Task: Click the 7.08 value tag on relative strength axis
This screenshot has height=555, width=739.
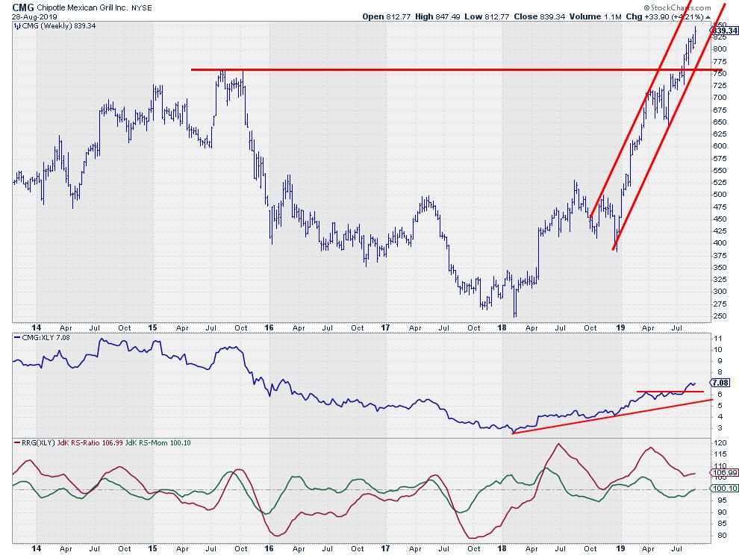Action: click(720, 383)
